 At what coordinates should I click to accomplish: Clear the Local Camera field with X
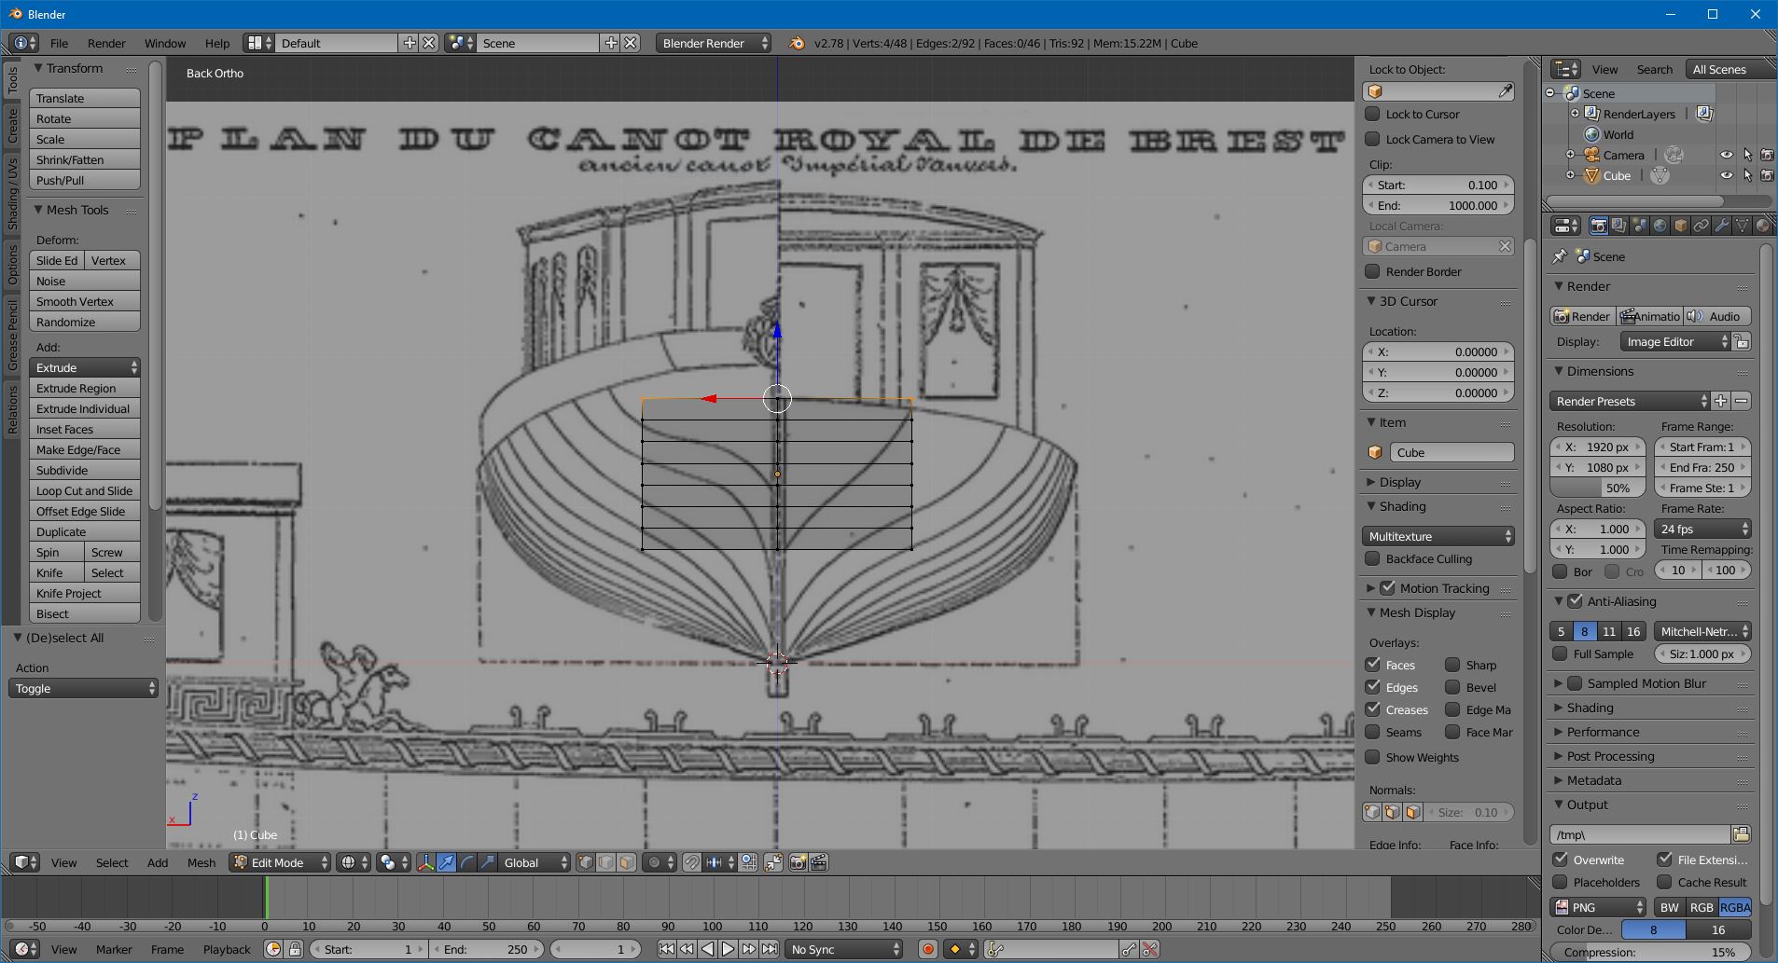(x=1504, y=246)
